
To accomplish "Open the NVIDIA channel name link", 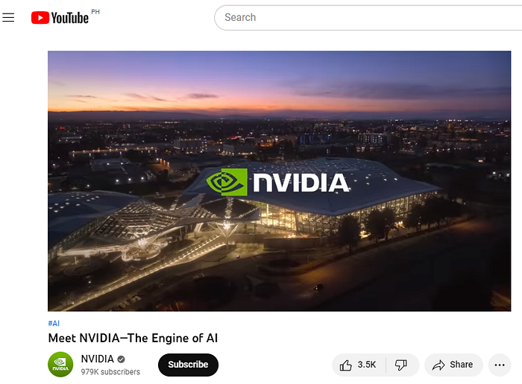I will 98,359.
